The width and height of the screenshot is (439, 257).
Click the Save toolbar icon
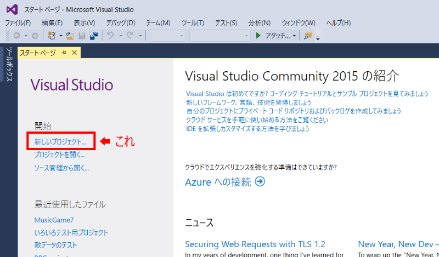click(82, 36)
